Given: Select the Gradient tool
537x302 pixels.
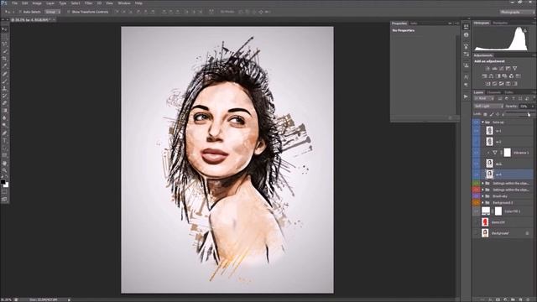Looking at the screenshot, I should pyautogui.click(x=4, y=111).
